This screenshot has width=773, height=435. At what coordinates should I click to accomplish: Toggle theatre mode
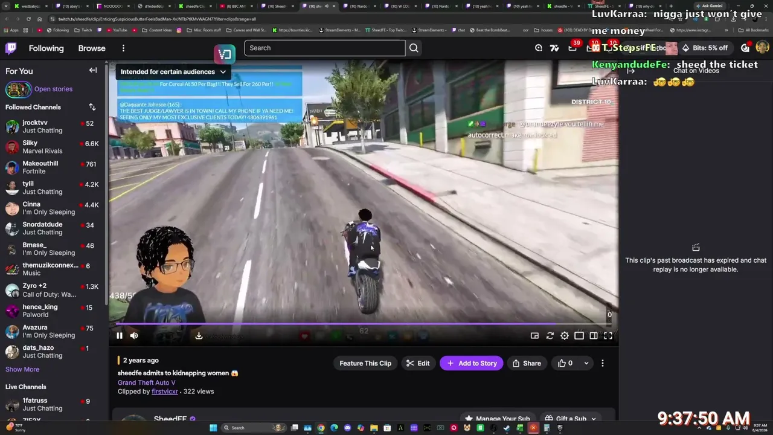(579, 336)
